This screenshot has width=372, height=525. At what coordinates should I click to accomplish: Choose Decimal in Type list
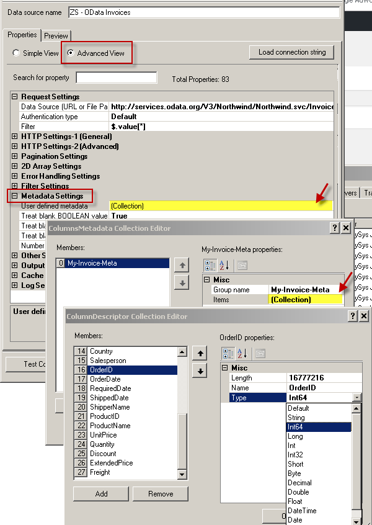click(319, 483)
